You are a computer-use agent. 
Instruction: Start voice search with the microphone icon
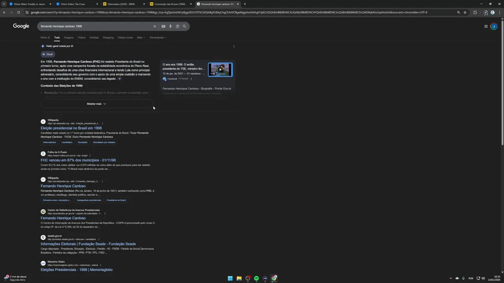(170, 26)
